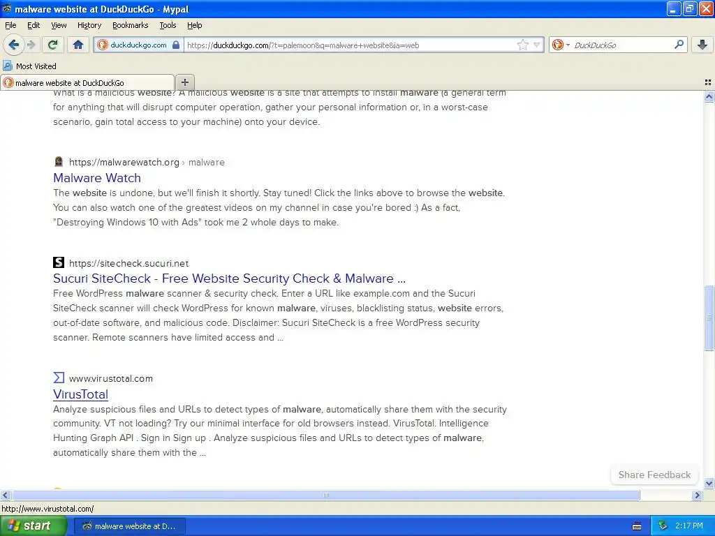This screenshot has width=715, height=536.
Task: Open the History menu
Action: click(89, 25)
